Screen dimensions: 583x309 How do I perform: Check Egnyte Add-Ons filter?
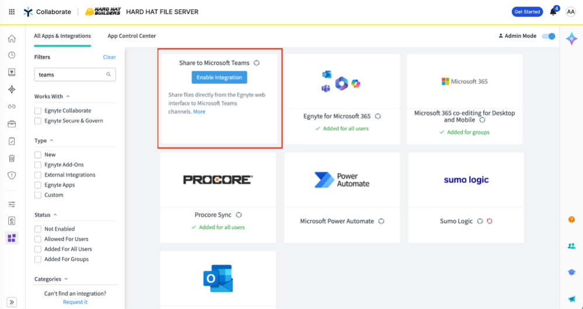point(38,164)
